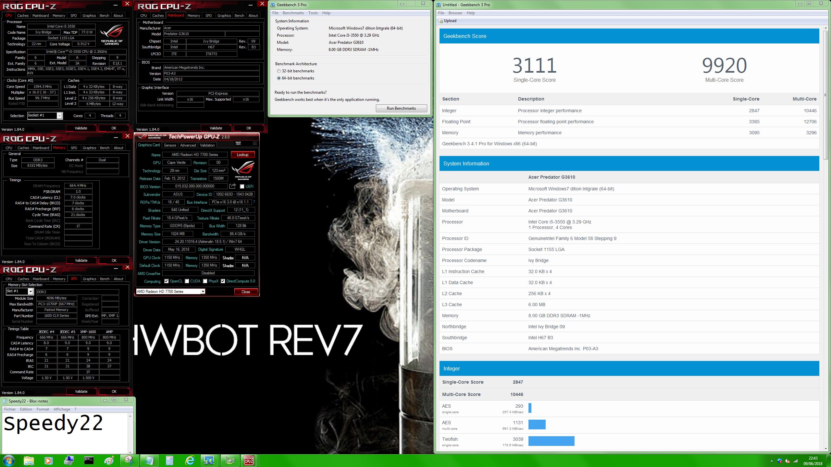Open the Help menu in Geekbench 3 Pro window

click(x=326, y=13)
